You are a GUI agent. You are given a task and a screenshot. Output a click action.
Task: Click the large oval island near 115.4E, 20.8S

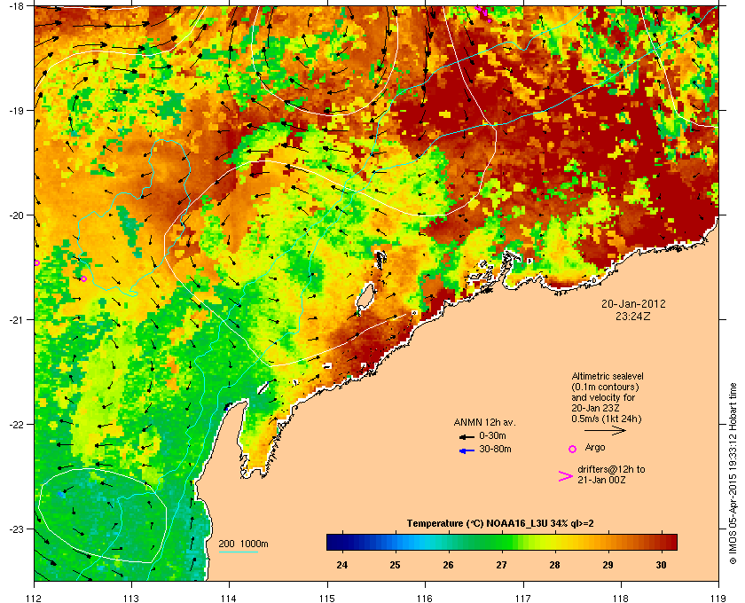click(x=365, y=298)
